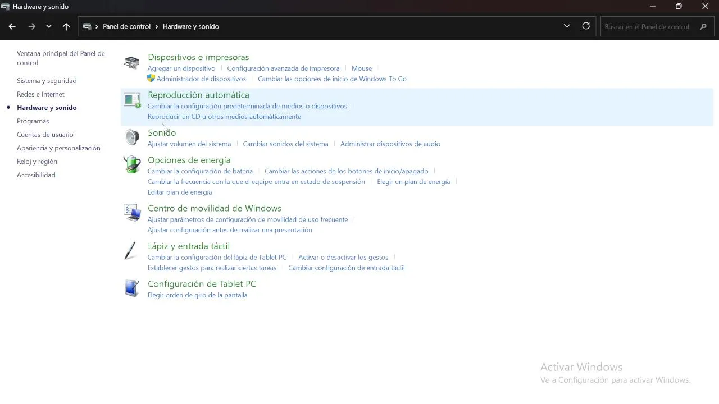
Task: Click Cambiar la configuración del lápiz de Tablet PC
Action: [x=217, y=258]
